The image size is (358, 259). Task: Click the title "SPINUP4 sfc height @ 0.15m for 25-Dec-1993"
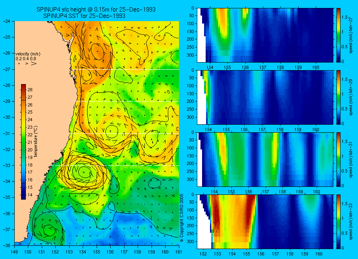(x=96, y=10)
